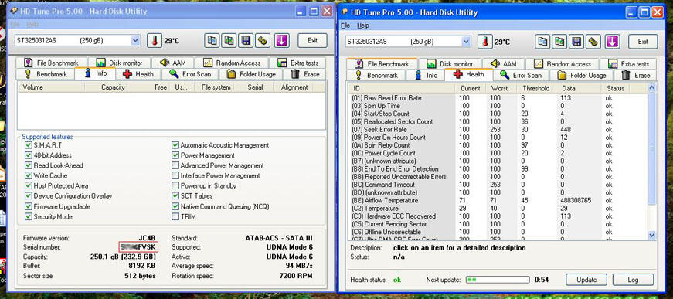This screenshot has height=299, width=673.
Task: Open AAM tab in left window
Action: point(173,63)
